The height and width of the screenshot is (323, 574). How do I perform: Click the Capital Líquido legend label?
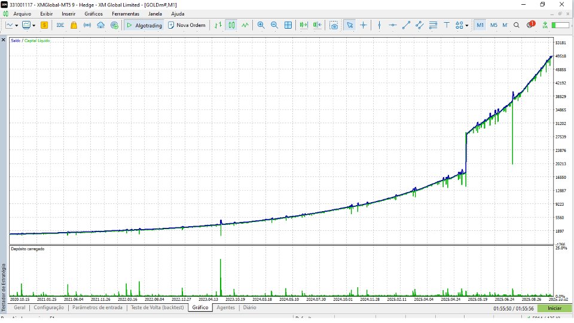(37, 41)
